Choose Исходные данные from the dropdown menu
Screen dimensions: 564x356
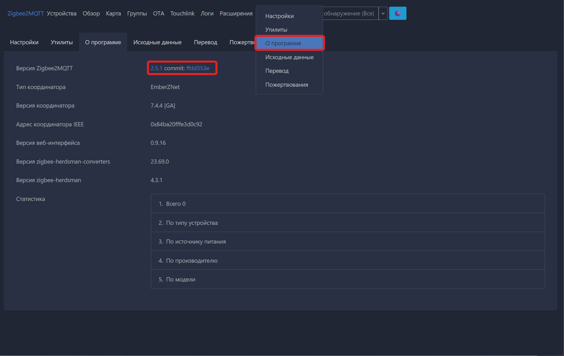tap(289, 57)
